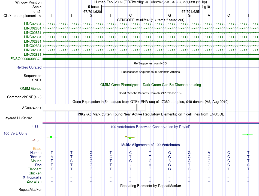This screenshot has width=259, height=196.
Task: Click the chr2: ruler label
Action: click(37, 11)
